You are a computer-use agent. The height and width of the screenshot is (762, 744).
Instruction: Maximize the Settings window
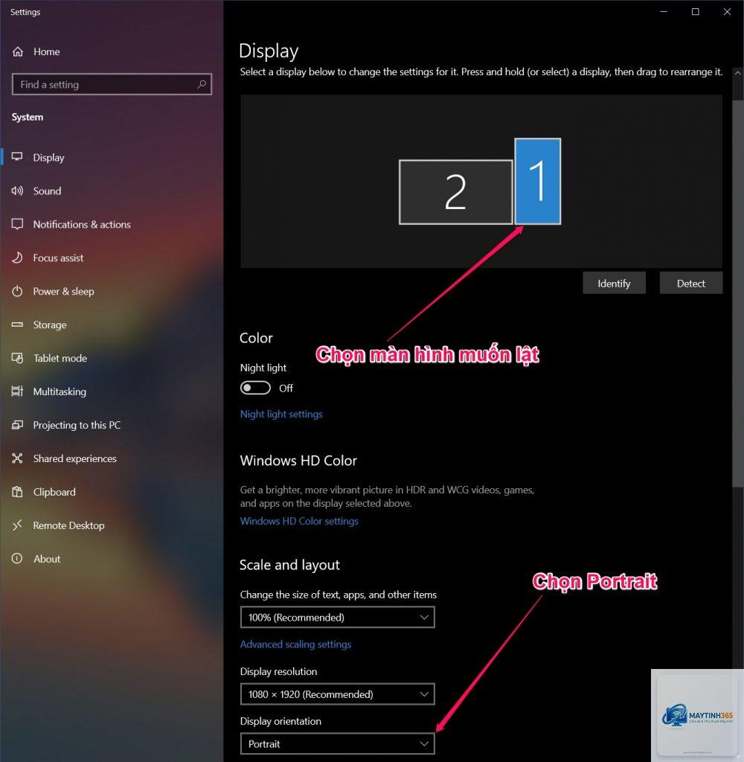[696, 12]
